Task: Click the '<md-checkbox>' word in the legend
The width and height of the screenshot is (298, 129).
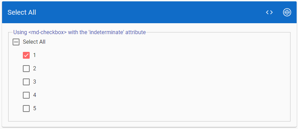Action: (47, 32)
